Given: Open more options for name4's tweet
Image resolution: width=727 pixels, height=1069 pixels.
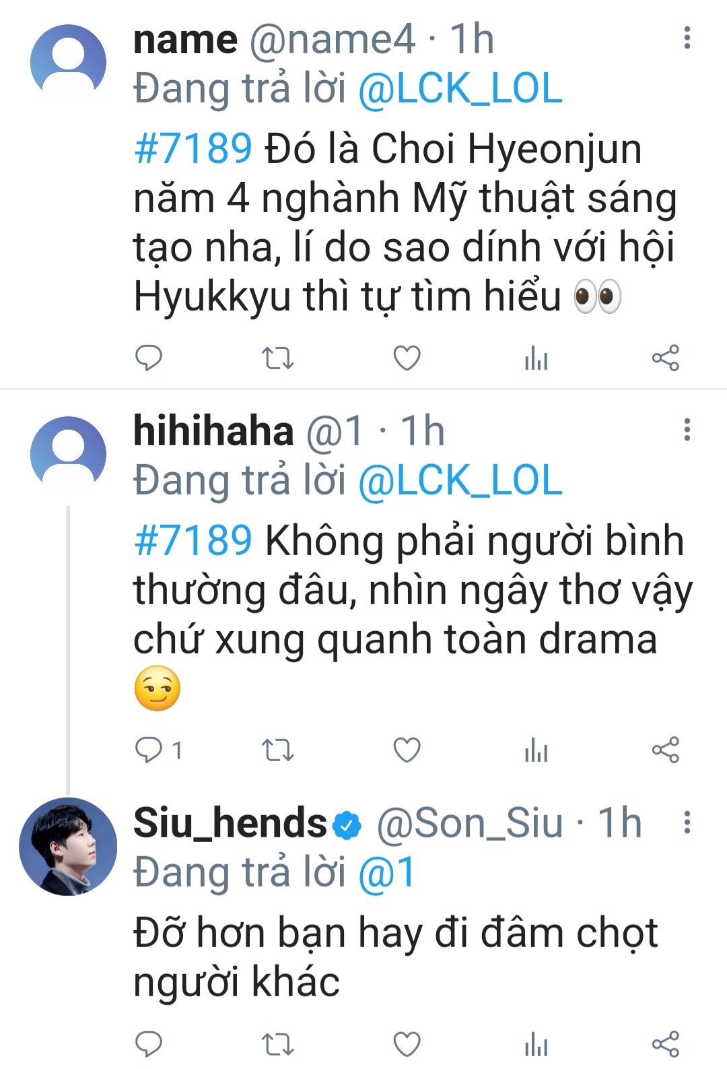Looking at the screenshot, I should pos(687,38).
